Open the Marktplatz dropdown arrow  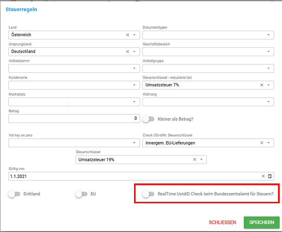point(134,102)
